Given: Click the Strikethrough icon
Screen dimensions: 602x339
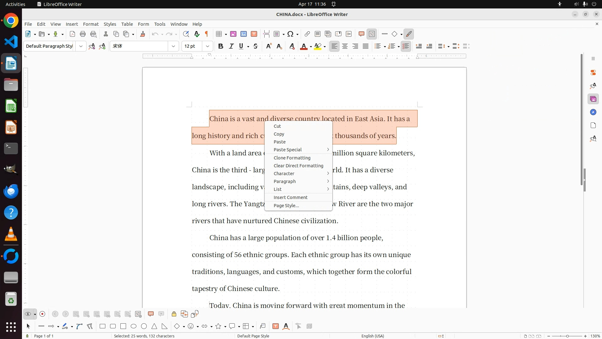Looking at the screenshot, I should tap(256, 46).
